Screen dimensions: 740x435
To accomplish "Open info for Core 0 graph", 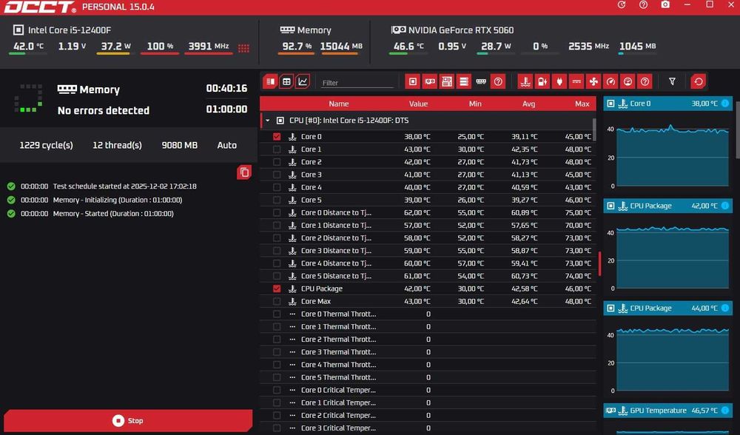I will (x=725, y=104).
